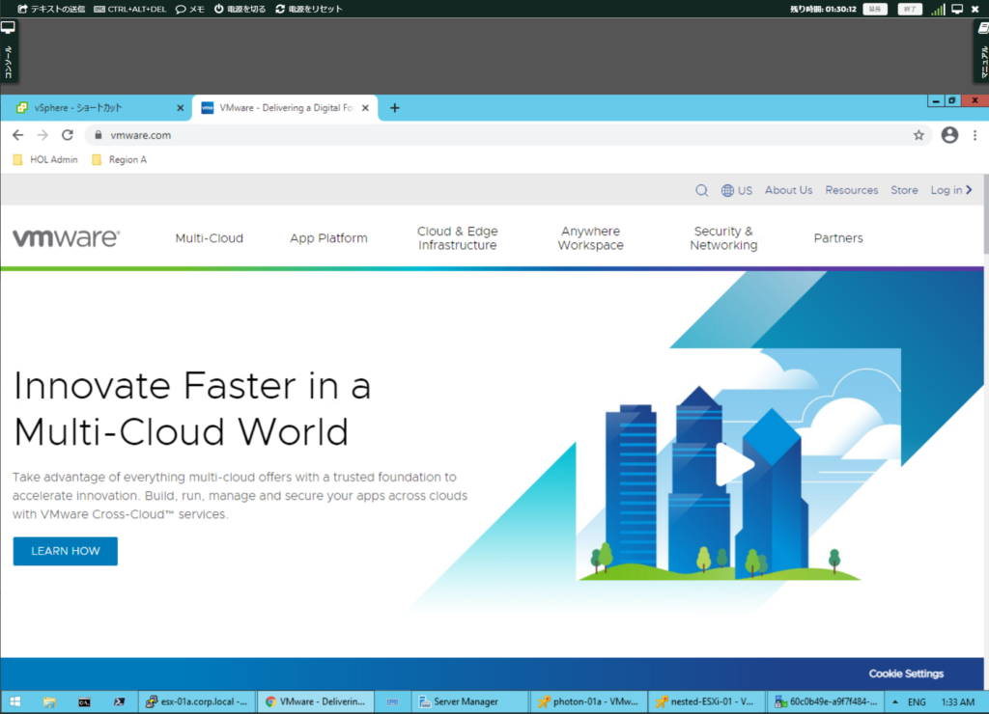Expand the Log in dropdown

(951, 190)
